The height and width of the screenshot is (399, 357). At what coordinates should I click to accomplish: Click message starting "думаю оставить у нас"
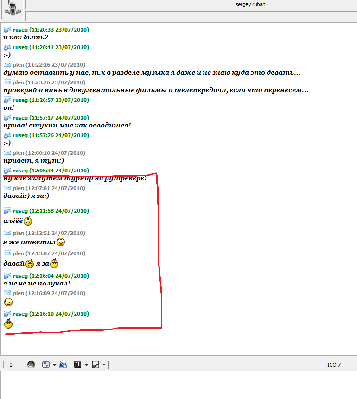click(x=152, y=72)
